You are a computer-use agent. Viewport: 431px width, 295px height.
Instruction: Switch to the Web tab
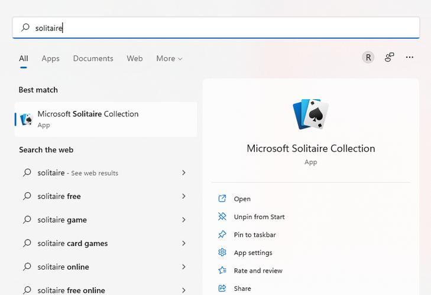[135, 58]
